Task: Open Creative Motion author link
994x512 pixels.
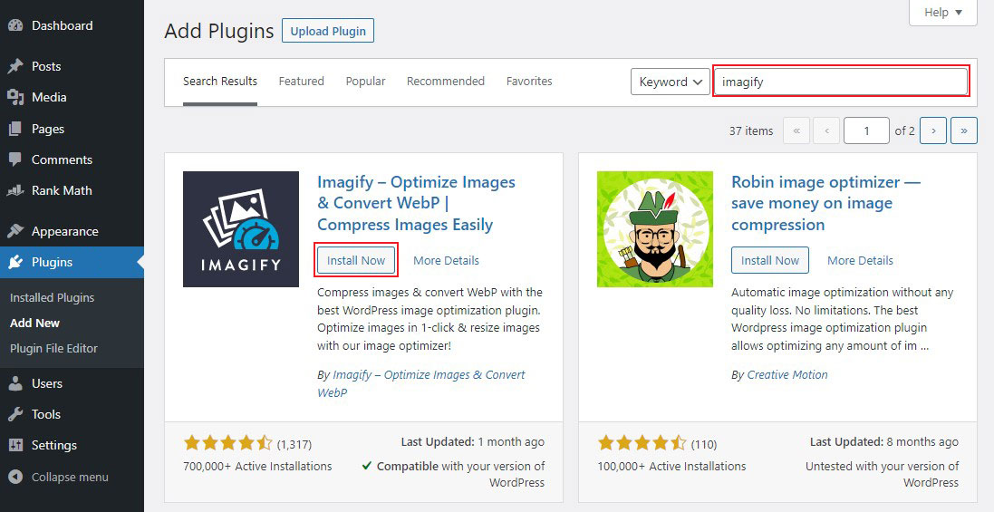Action: point(787,374)
